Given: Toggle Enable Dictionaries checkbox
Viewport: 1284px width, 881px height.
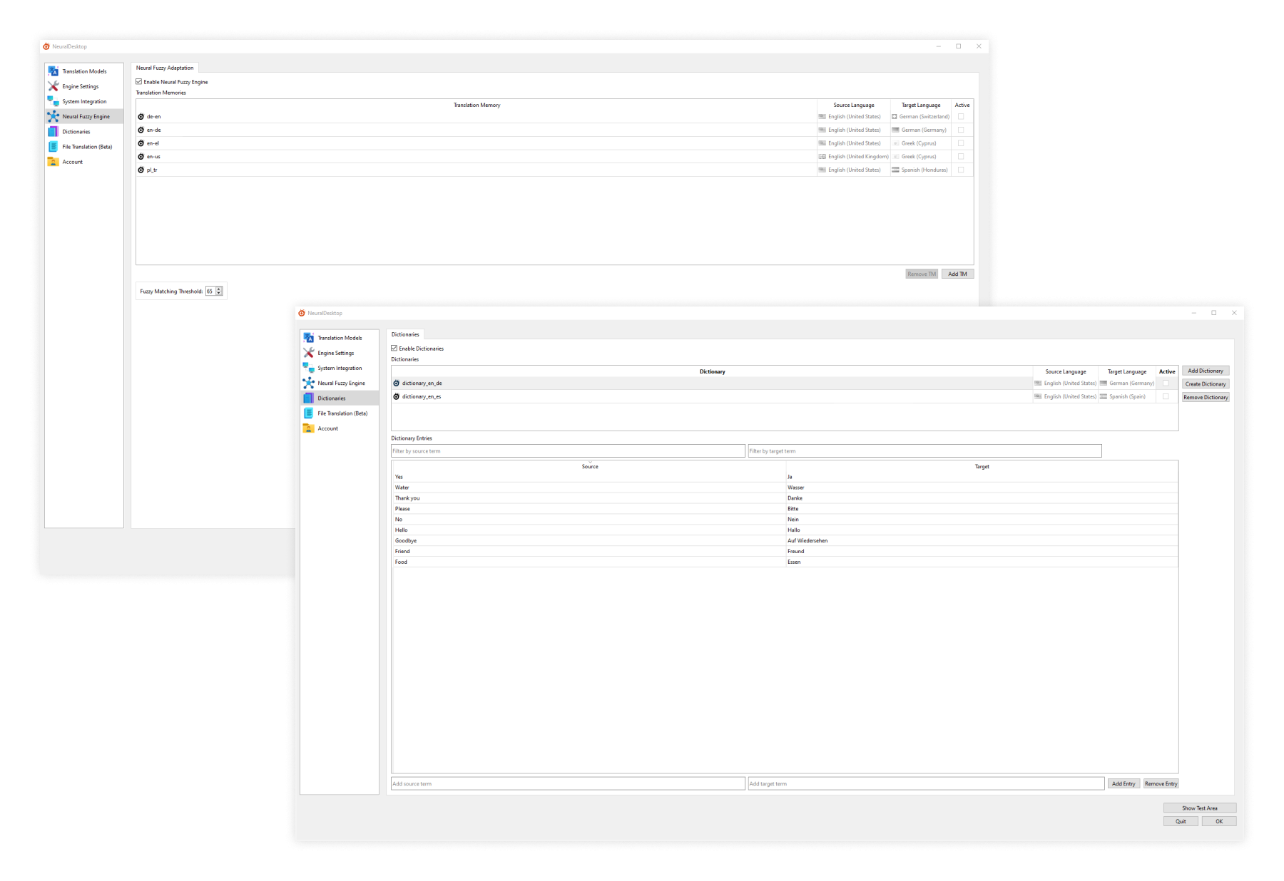Looking at the screenshot, I should (394, 348).
